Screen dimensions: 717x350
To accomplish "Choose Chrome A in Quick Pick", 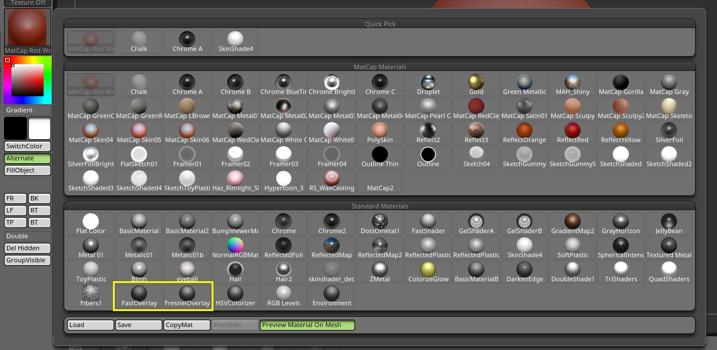I will [187, 42].
